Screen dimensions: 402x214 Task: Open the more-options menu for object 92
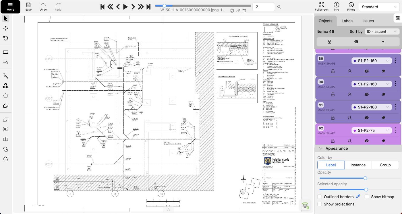click(396, 130)
